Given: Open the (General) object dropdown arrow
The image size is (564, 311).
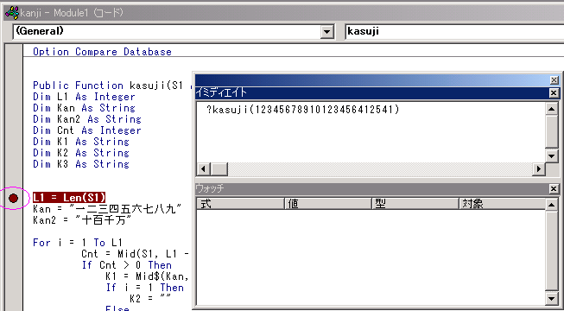Looking at the screenshot, I should pyautogui.click(x=326, y=32).
